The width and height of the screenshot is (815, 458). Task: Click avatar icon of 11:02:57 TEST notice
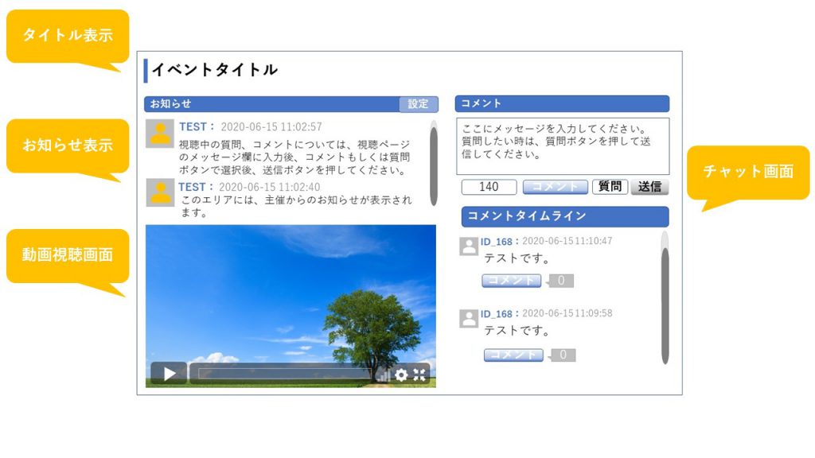[160, 134]
